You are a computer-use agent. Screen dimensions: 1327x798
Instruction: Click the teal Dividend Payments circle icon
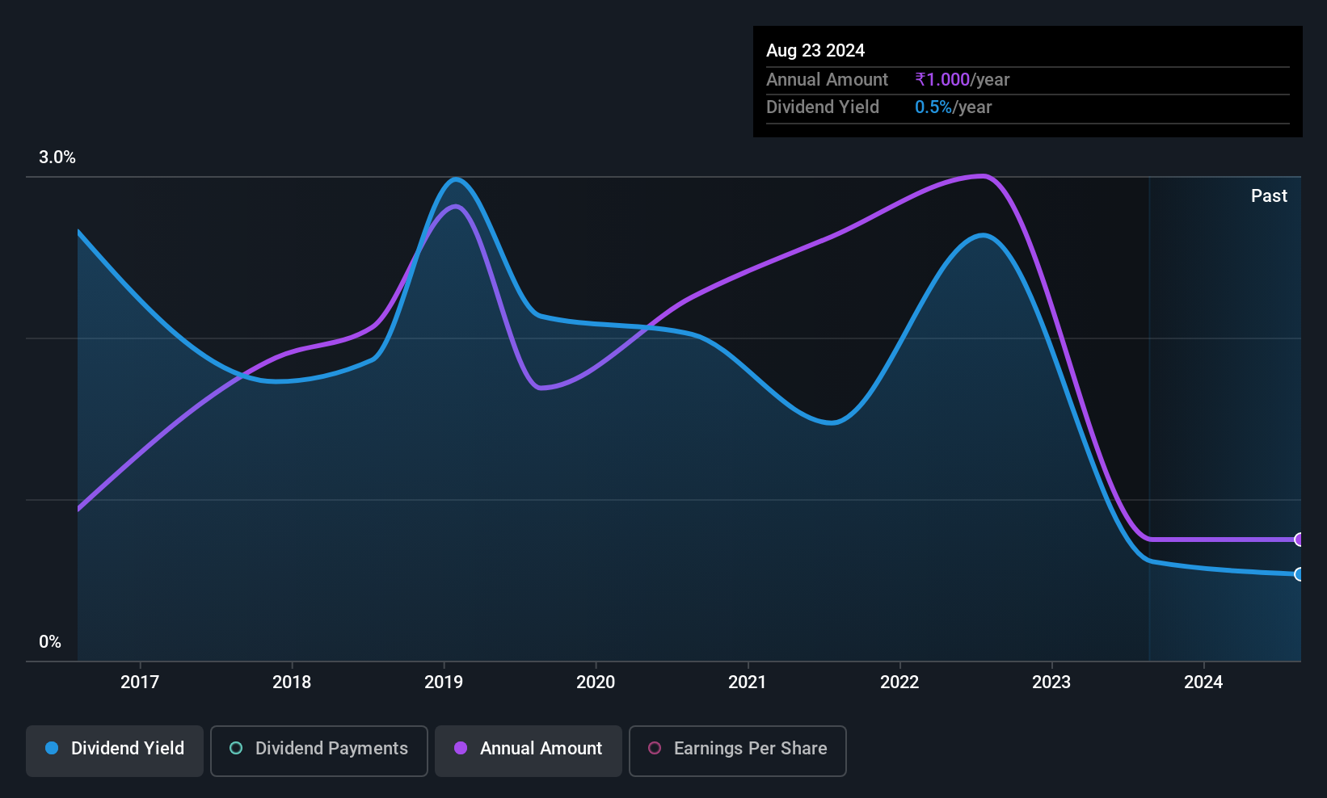(236, 748)
